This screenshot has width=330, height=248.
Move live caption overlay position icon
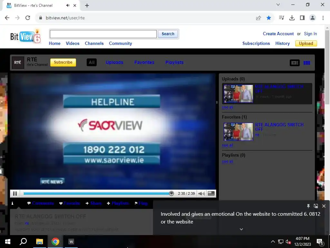316,206
